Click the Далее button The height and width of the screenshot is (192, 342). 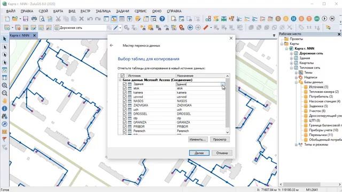click(199, 153)
